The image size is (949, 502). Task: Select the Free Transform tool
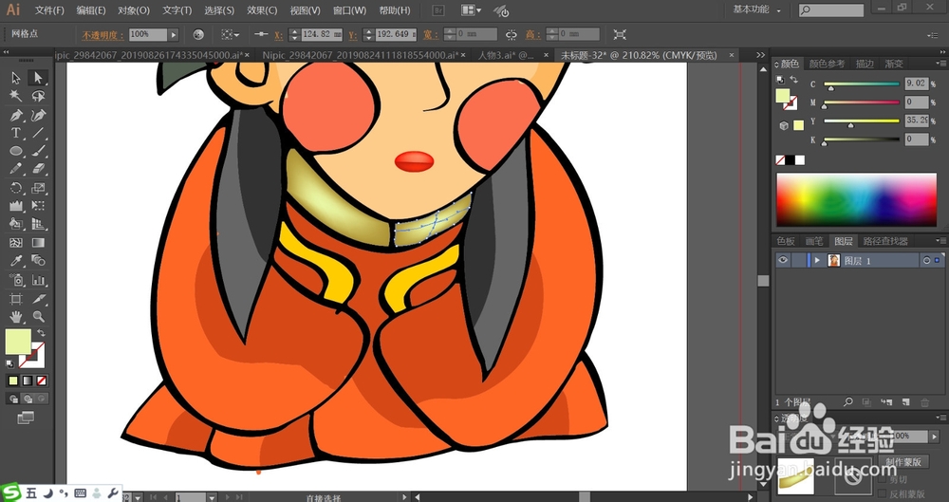[x=38, y=206]
